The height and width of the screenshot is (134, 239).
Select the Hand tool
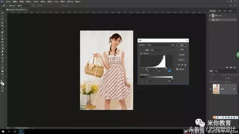point(2,71)
